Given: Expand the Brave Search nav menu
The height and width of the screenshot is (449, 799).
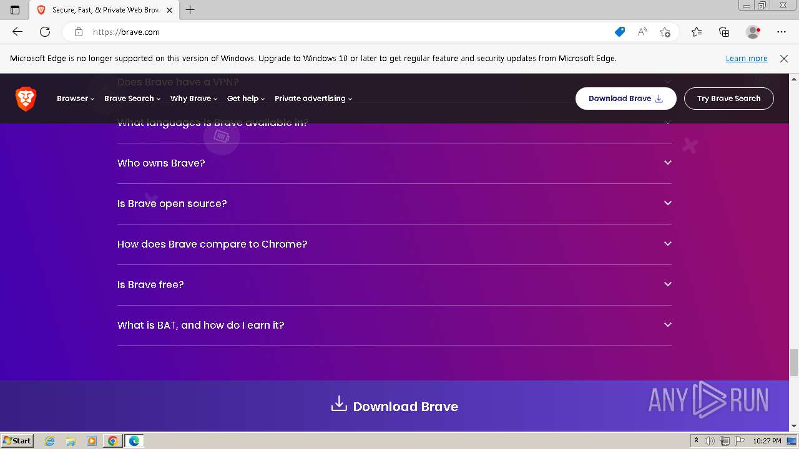Looking at the screenshot, I should (132, 99).
